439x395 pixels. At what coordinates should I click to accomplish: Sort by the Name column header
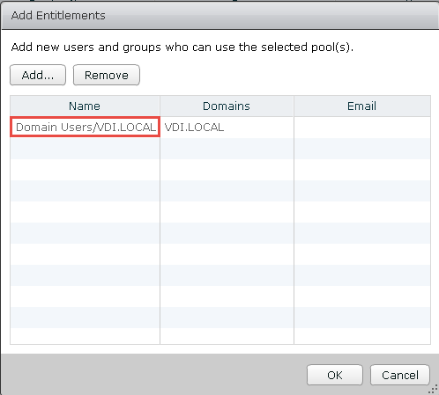pyautogui.click(x=85, y=106)
